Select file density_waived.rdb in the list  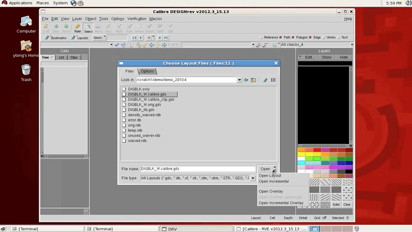[144, 115]
